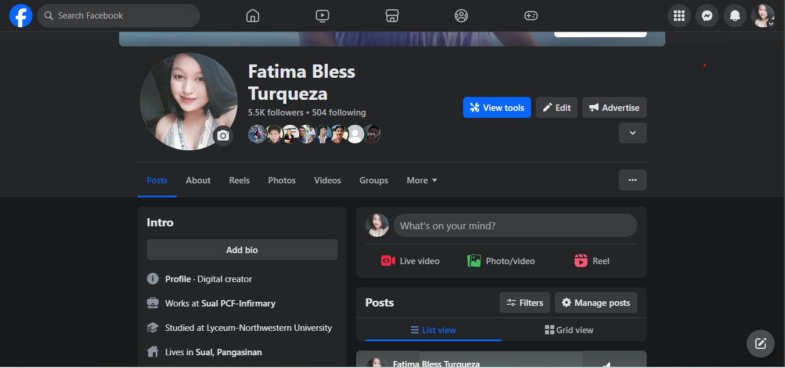Screen dimensions: 785x368
Task: Click 504 following link
Action: [339, 113]
